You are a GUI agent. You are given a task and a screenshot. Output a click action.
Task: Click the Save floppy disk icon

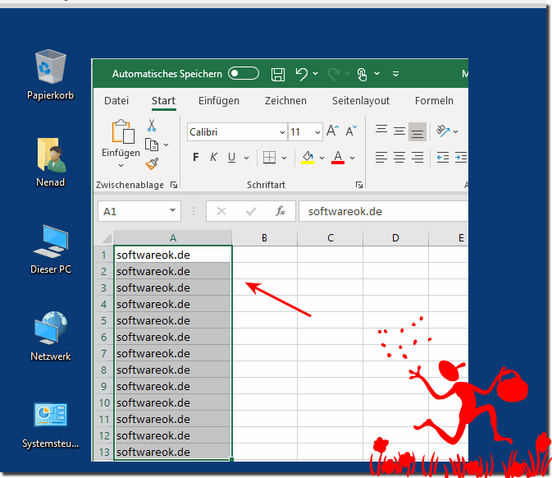[x=278, y=75]
